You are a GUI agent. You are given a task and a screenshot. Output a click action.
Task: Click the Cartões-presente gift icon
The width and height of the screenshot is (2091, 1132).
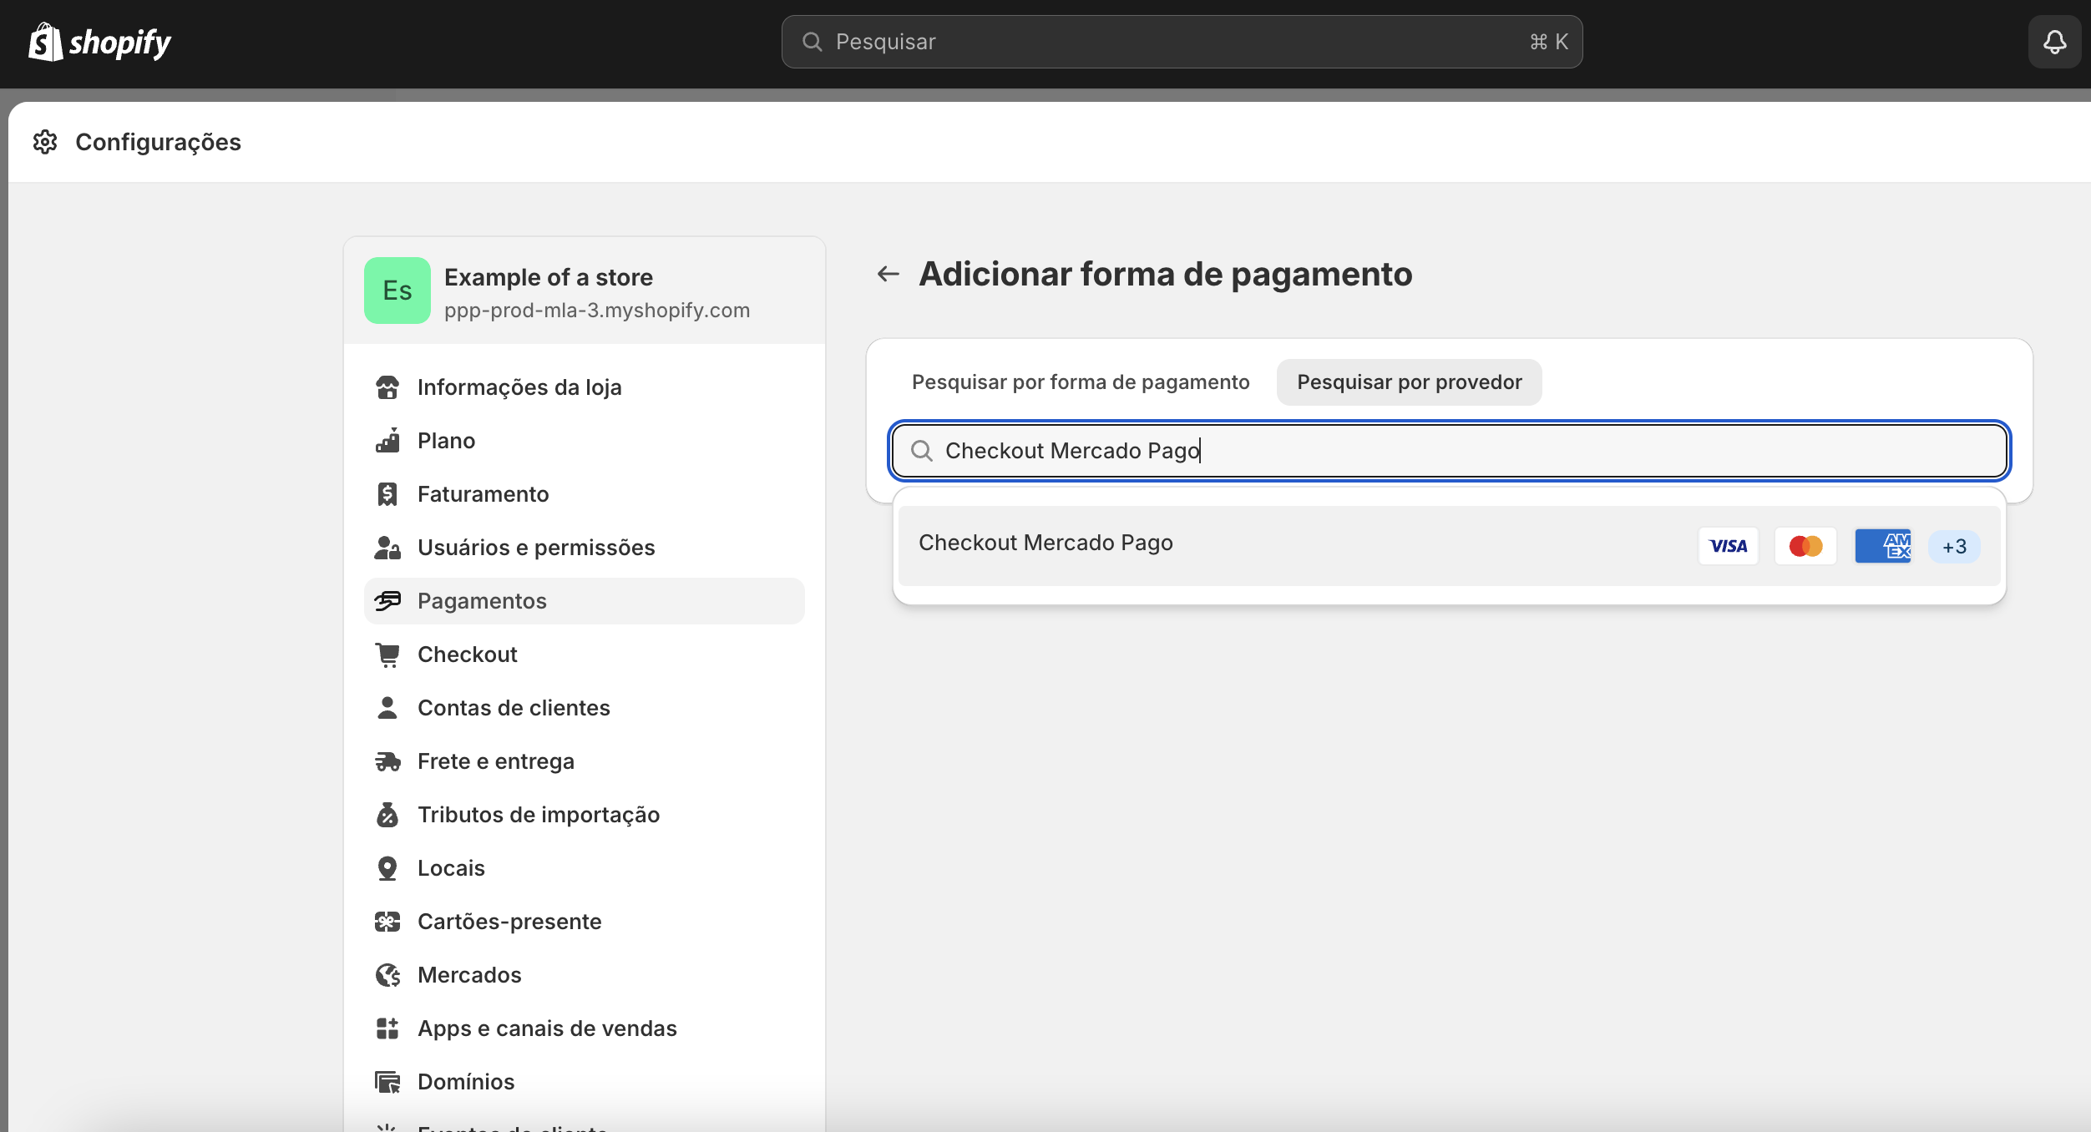point(387,922)
